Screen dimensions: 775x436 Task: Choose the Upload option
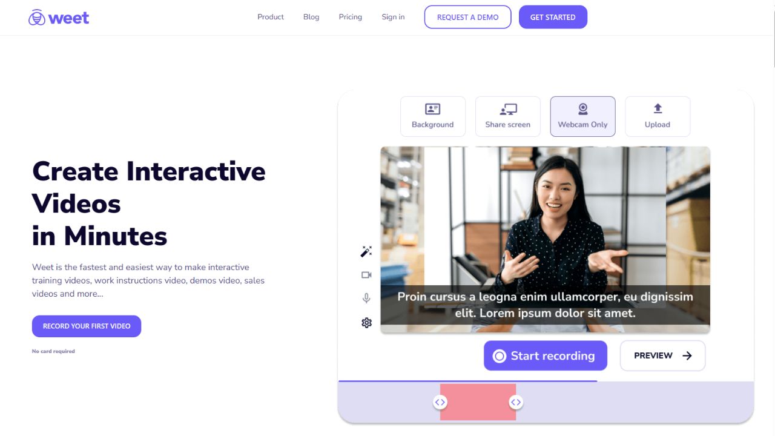point(658,116)
